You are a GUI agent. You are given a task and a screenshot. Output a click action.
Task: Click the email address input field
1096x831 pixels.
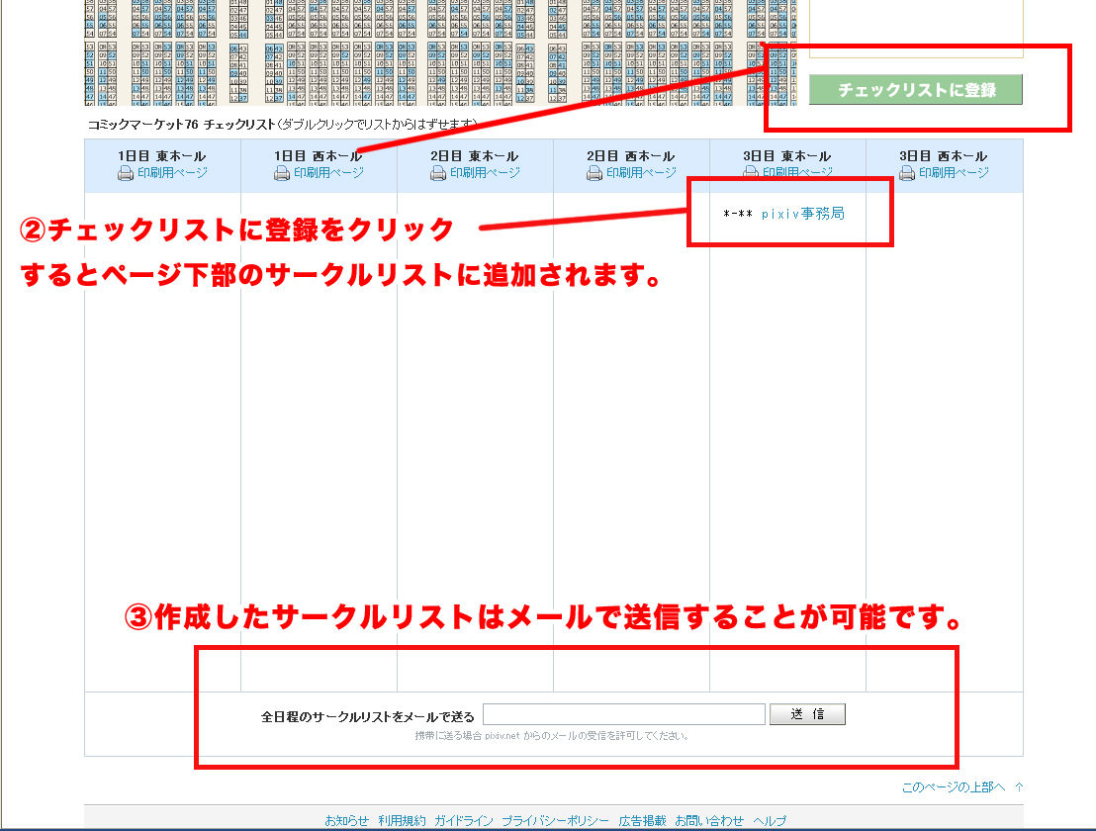pyautogui.click(x=626, y=713)
